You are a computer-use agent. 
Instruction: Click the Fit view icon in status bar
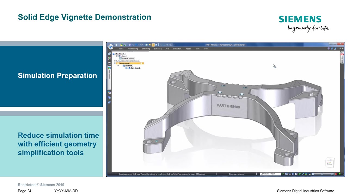coord(293,174)
